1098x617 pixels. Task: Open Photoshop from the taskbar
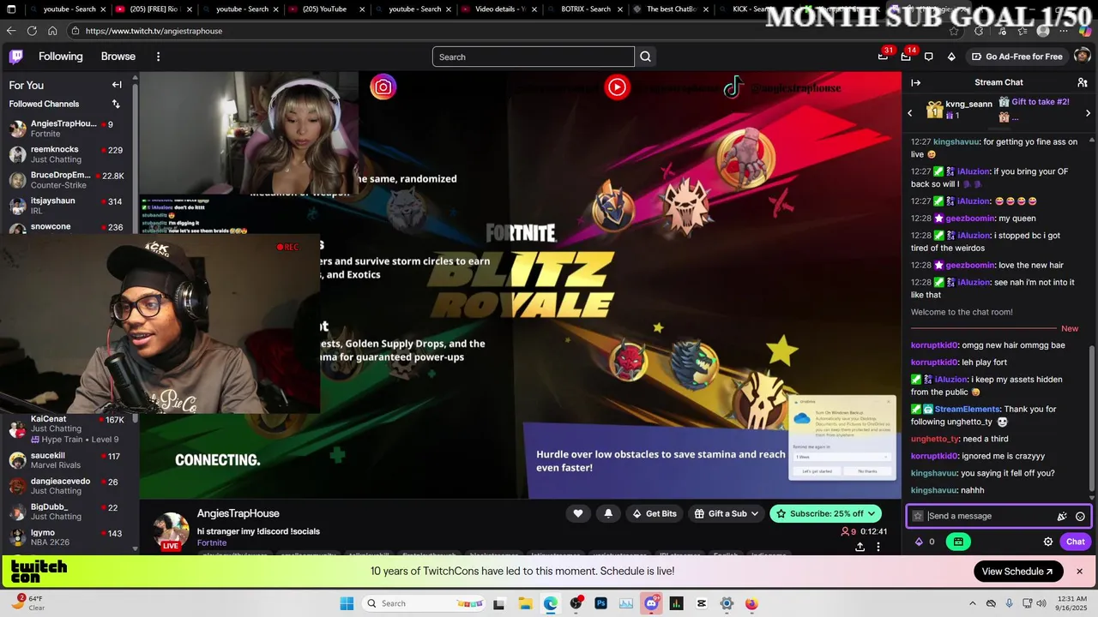pos(600,603)
